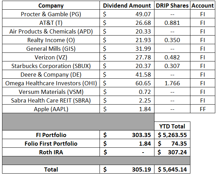The width and height of the screenshot is (217, 175).
Task: Click the Folio First Portfolio 1.84 amount
Action: [127, 144]
